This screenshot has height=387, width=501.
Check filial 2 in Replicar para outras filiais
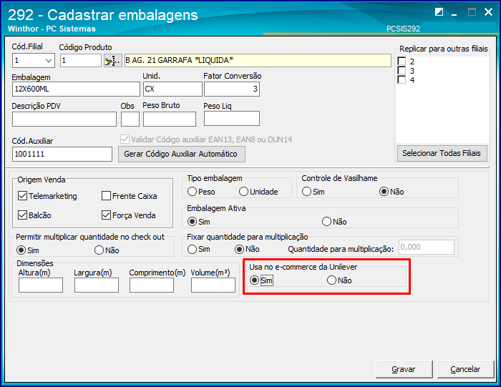pos(402,61)
